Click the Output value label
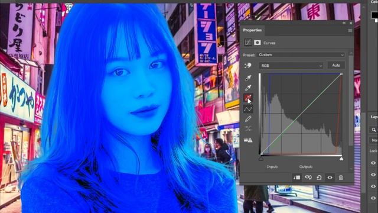The height and width of the screenshot is (213, 378). [306, 167]
